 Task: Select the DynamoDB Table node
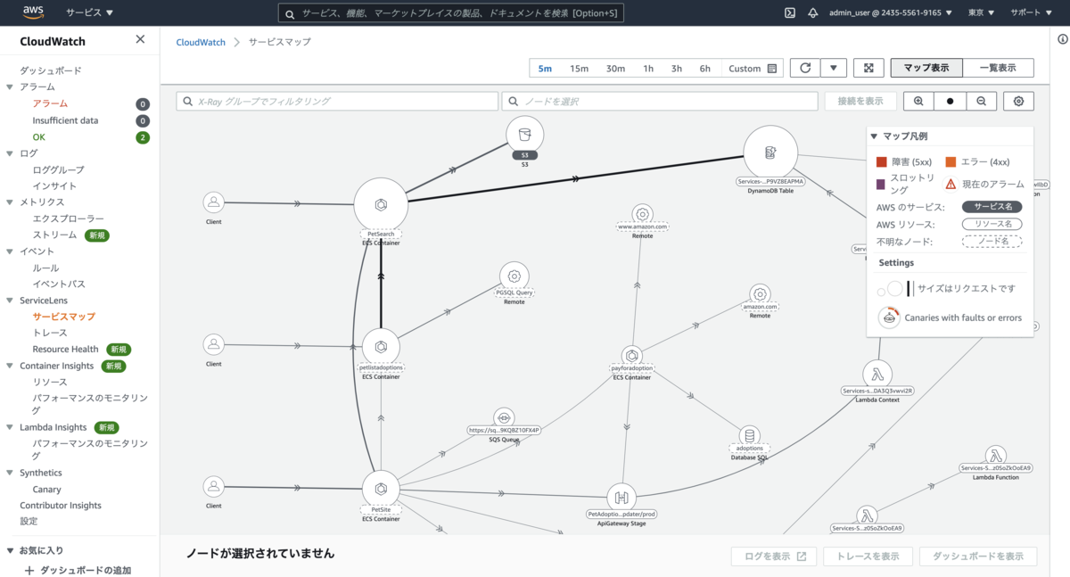click(770, 152)
